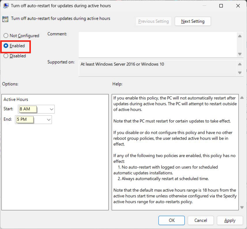Viewport: 247px width, 229px height.
Task: Confirm with the OK button
Action: click(171, 220)
